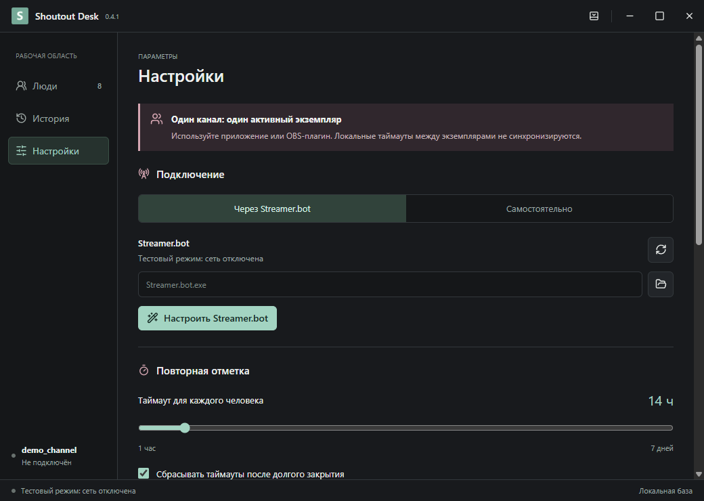Maximize the Shoutout Desk window
704x501 pixels.
point(659,16)
